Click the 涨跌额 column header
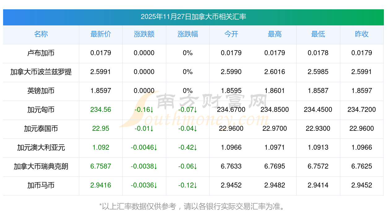This screenshot has height=216, width=387. click(144, 34)
